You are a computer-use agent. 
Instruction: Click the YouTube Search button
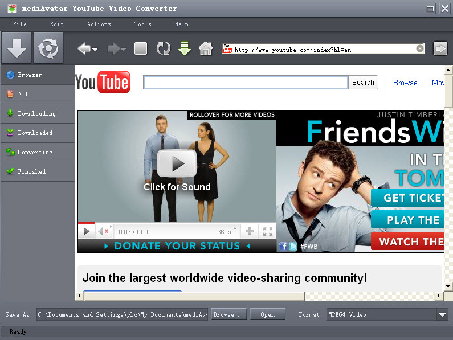[363, 83]
